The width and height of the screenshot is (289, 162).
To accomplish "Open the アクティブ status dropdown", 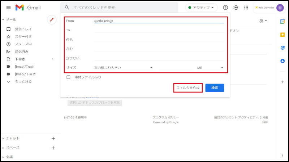I will pyautogui.click(x=201, y=8).
